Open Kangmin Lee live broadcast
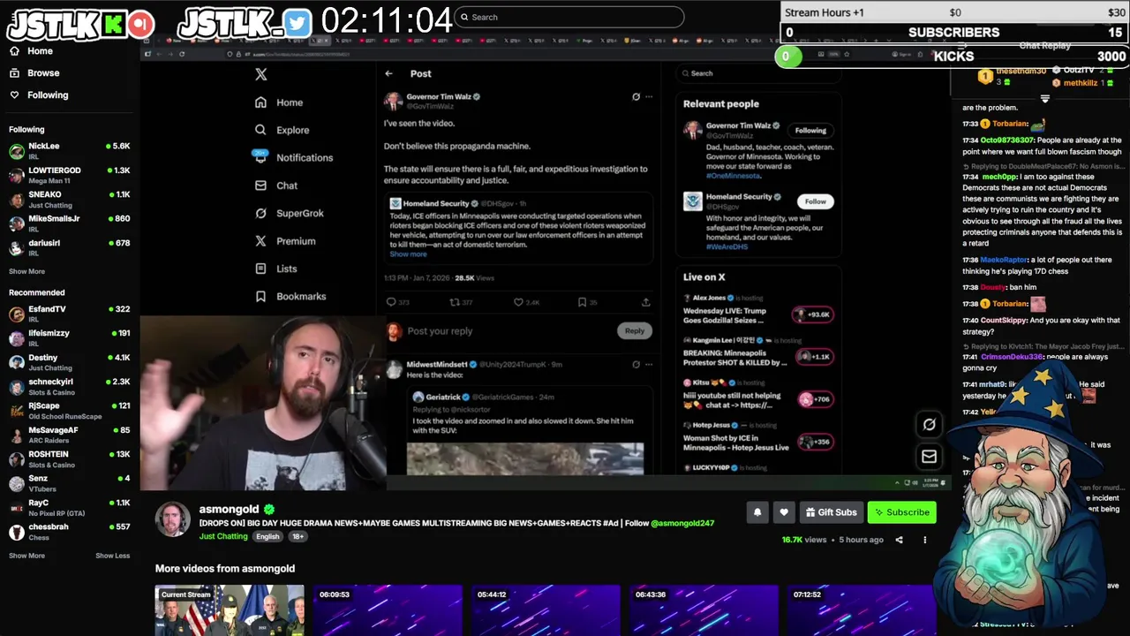Screen dimensions: 1130x636 pyautogui.click(x=757, y=352)
